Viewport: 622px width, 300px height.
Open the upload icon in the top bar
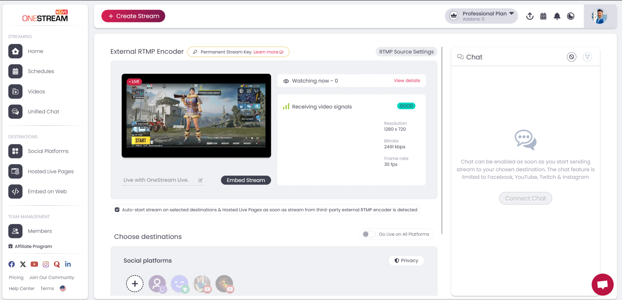[x=530, y=16]
